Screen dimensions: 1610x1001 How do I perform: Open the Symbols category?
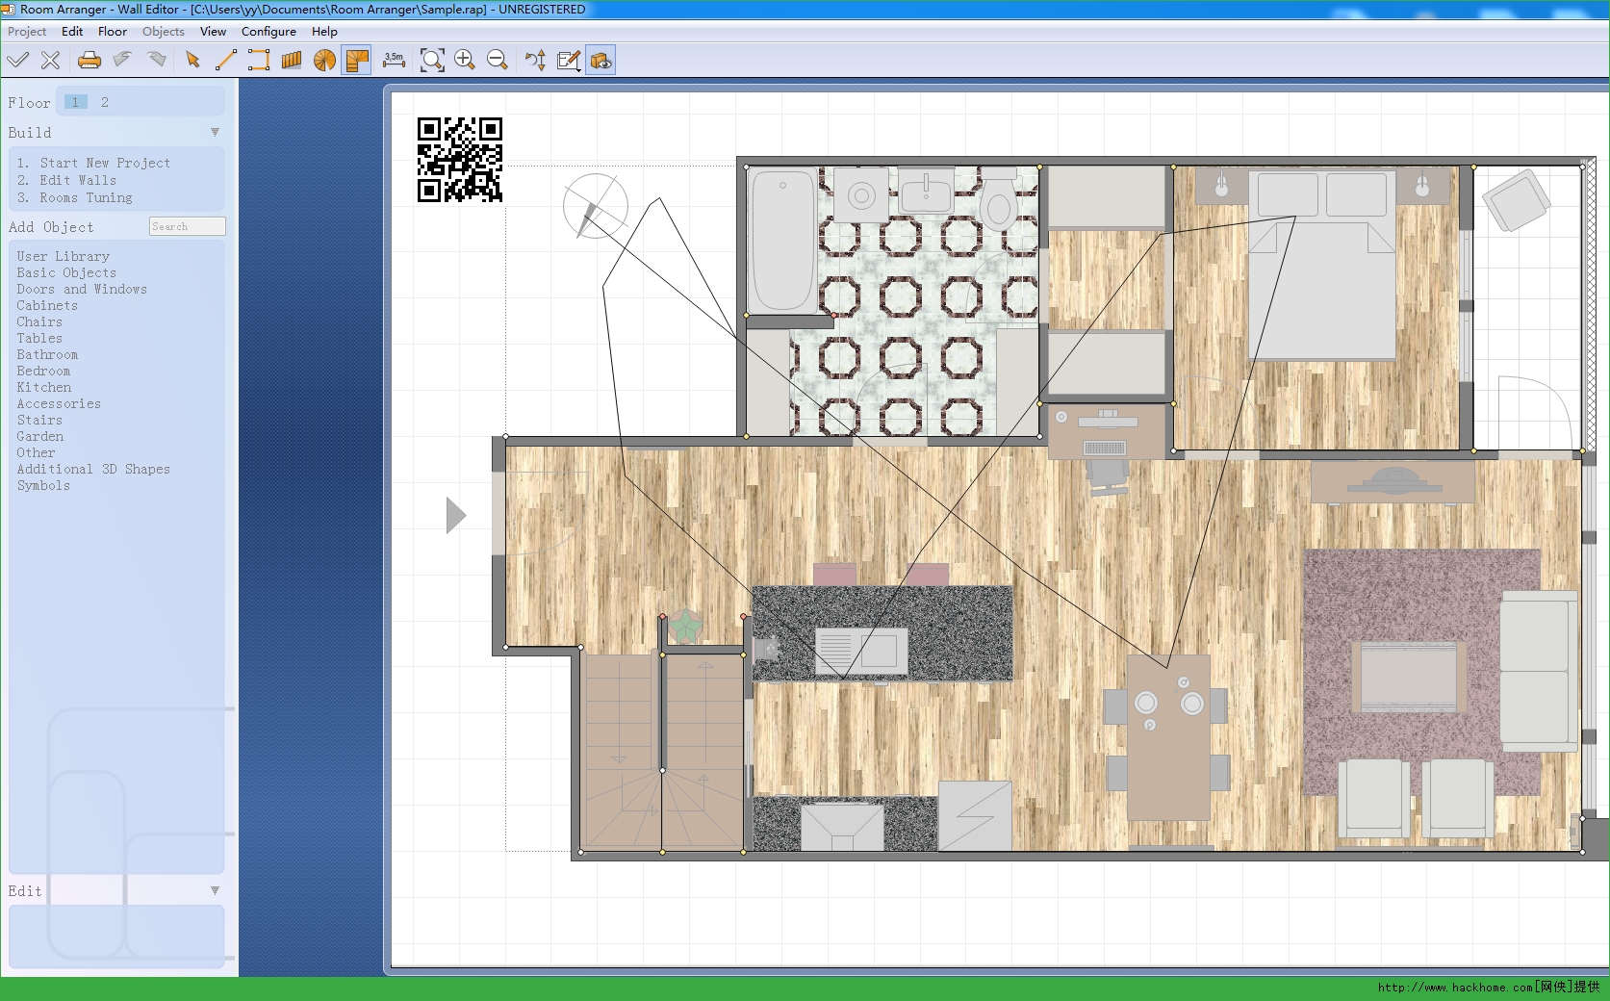point(43,485)
